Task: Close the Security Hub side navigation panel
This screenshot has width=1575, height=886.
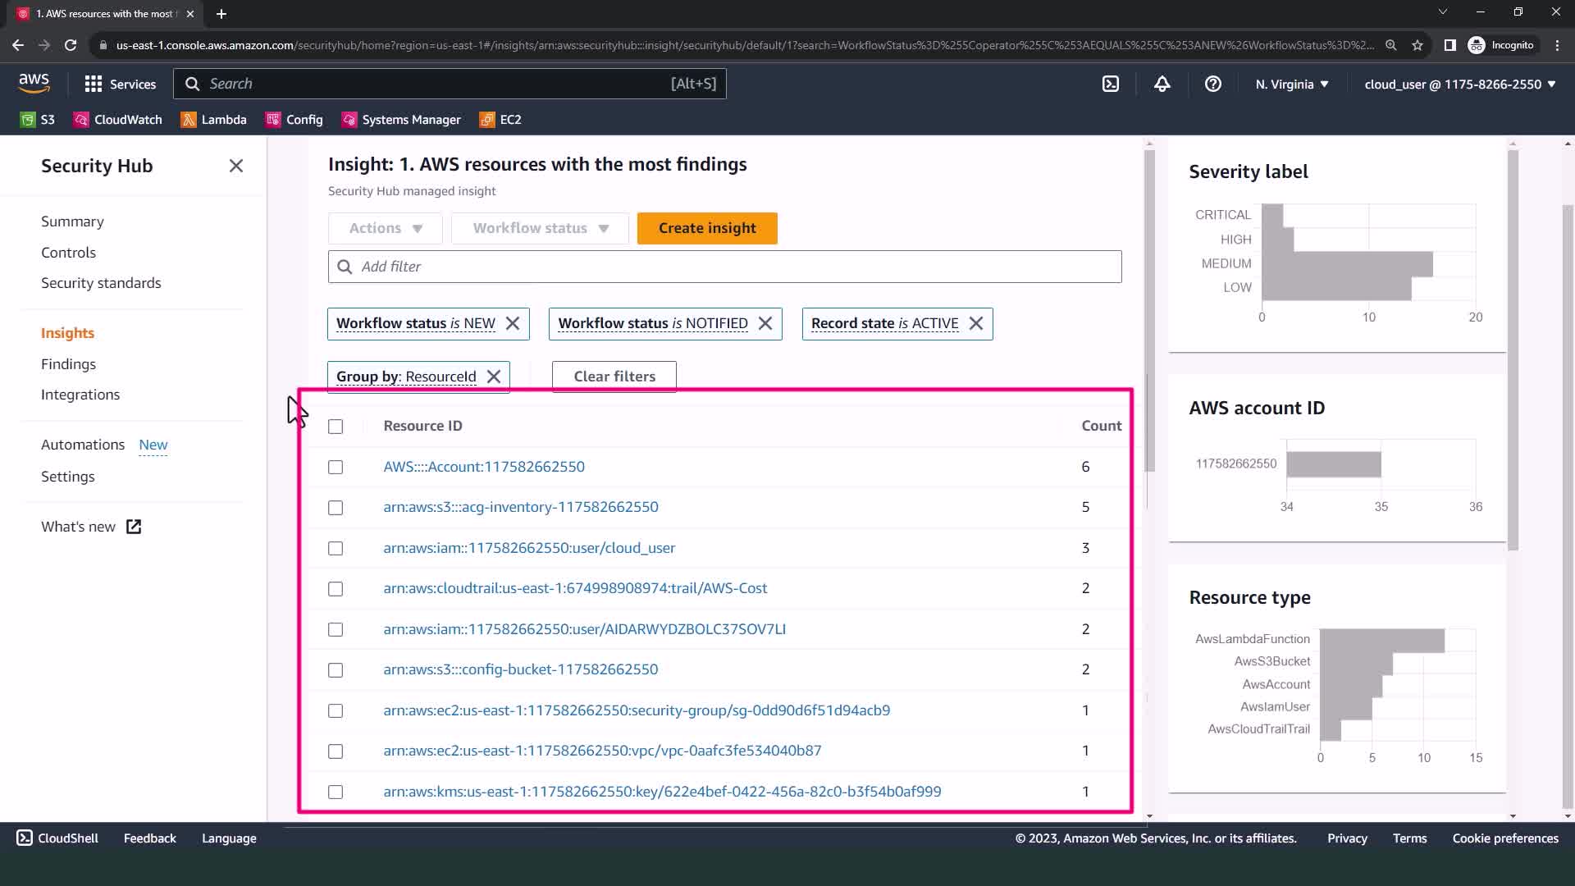Action: pyautogui.click(x=236, y=166)
